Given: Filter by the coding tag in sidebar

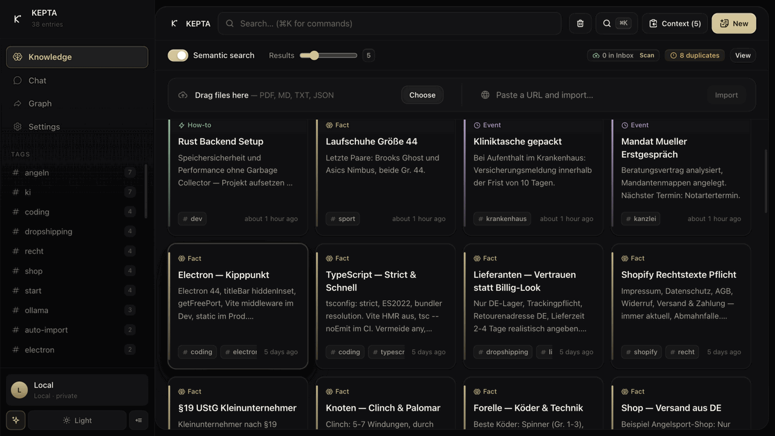Looking at the screenshot, I should pos(73,212).
